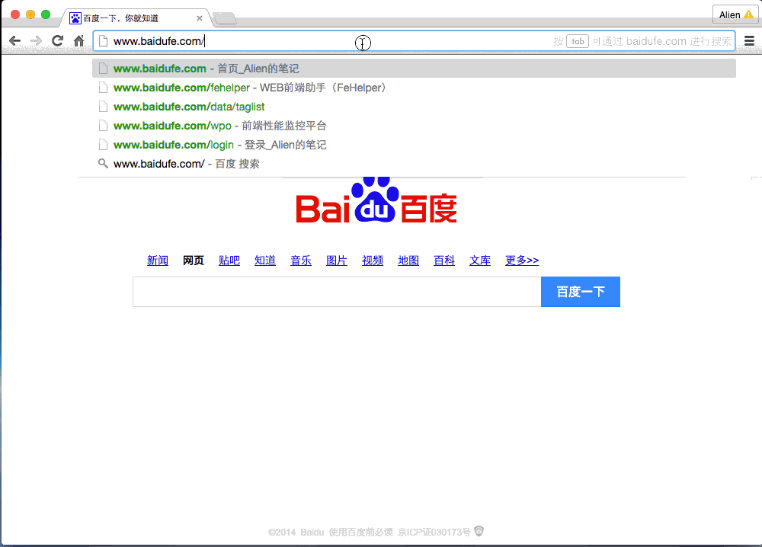
Task: Select the baidufe.com/login autocomplete entry
Action: pyautogui.click(x=219, y=145)
